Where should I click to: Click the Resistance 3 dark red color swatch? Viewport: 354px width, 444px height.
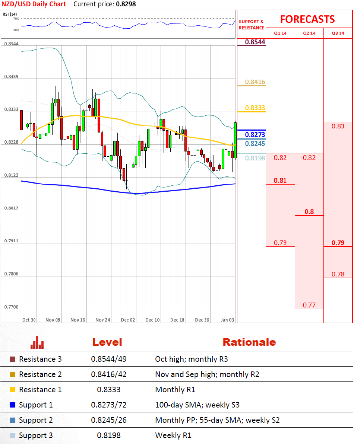click(x=13, y=359)
